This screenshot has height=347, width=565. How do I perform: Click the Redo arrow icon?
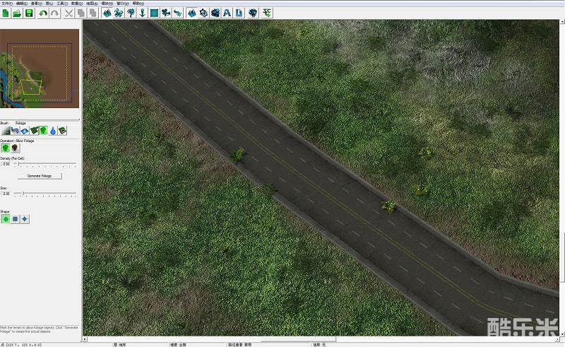coord(54,13)
